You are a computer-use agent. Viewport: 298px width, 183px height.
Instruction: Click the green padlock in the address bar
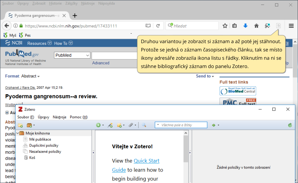tap(21, 26)
